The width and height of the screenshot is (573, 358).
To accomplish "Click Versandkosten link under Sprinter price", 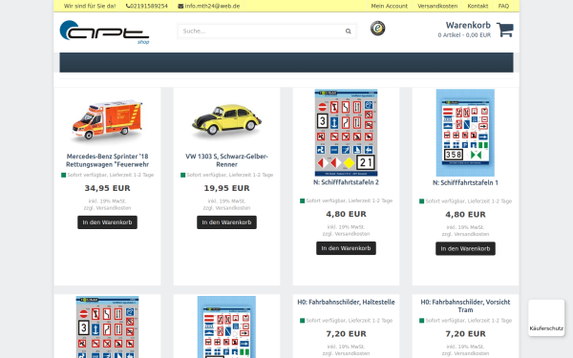I will (x=113, y=208).
